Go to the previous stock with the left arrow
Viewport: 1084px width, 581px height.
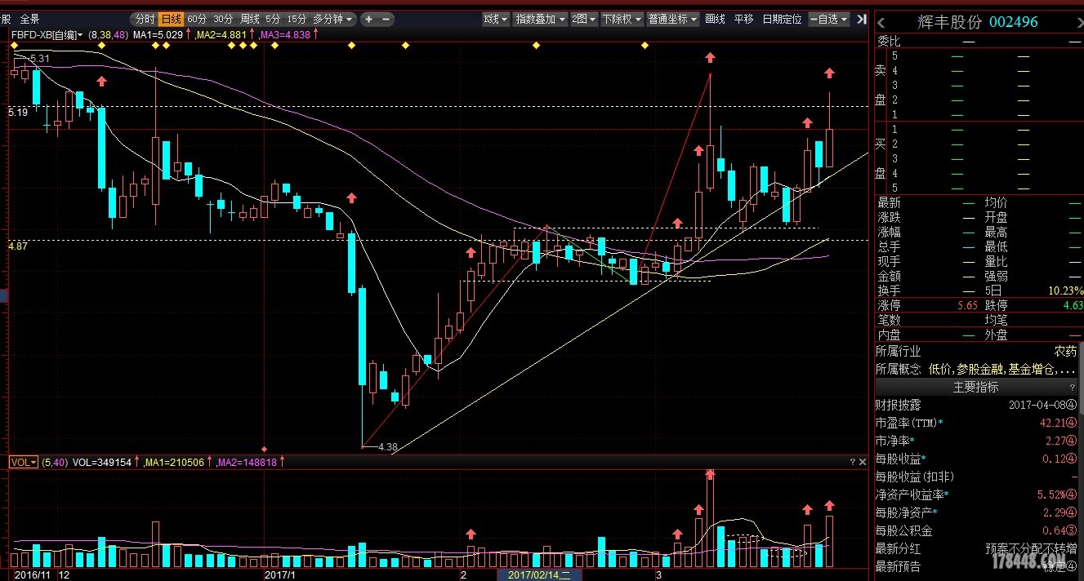(x=881, y=22)
